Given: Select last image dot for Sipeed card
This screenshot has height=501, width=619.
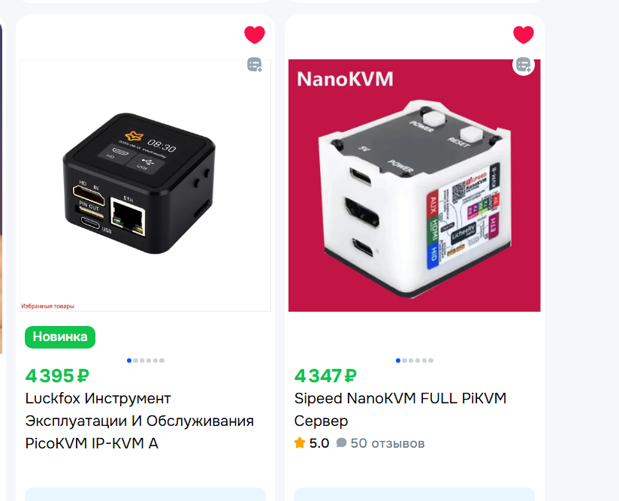Looking at the screenshot, I should [430, 361].
